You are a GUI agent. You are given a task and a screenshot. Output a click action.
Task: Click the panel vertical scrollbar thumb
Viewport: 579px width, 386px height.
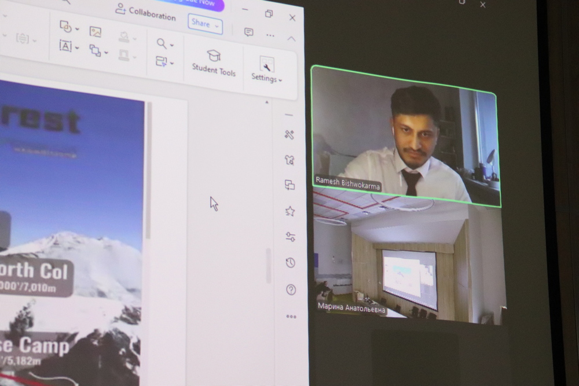click(269, 266)
